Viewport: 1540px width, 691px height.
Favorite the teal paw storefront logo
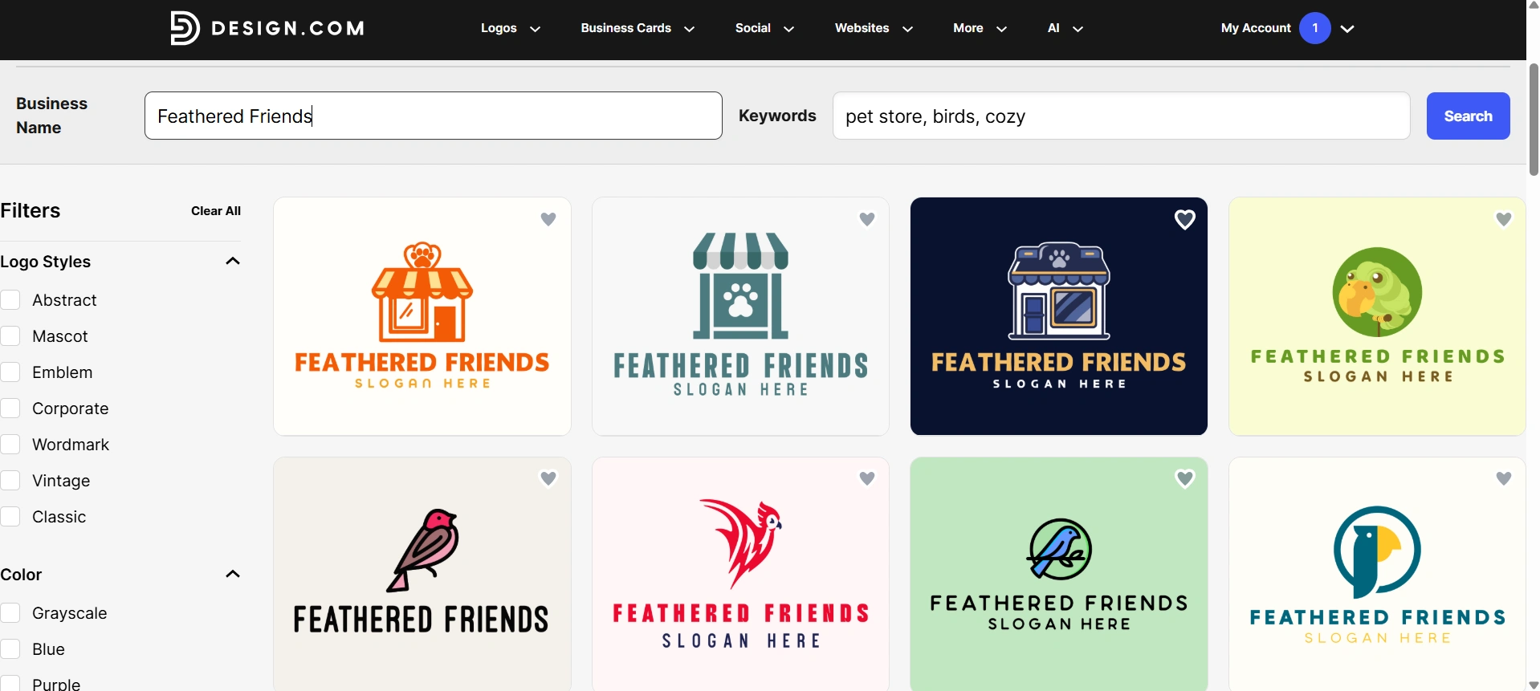pyautogui.click(x=867, y=219)
